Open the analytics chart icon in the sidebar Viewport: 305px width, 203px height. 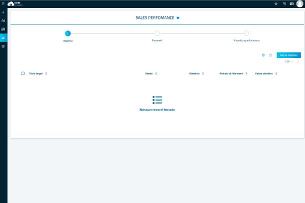(3, 20)
